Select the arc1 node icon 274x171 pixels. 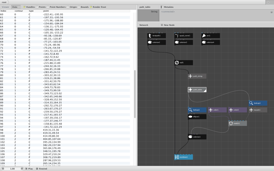coord(204,36)
